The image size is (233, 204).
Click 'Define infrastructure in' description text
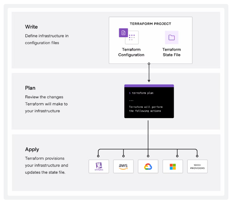pyautogui.click(x=47, y=36)
